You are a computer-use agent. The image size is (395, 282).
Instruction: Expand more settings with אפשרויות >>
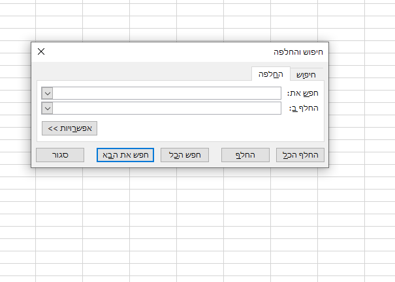69,128
